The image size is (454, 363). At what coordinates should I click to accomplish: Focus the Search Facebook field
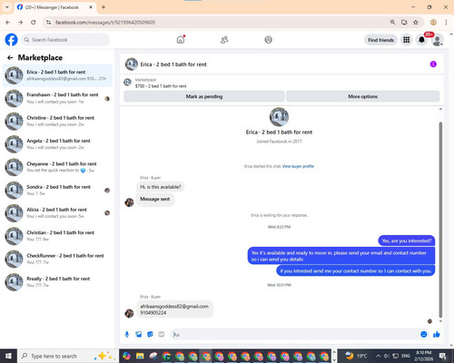pos(65,40)
